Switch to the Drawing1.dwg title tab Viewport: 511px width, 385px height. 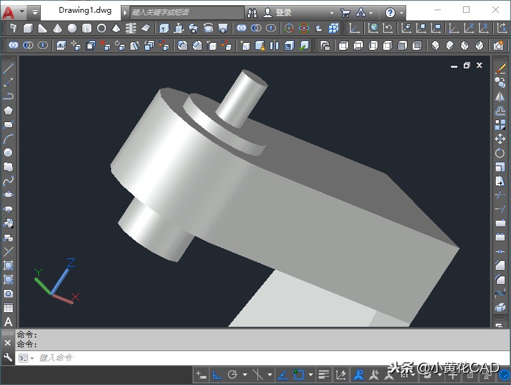[85, 11]
